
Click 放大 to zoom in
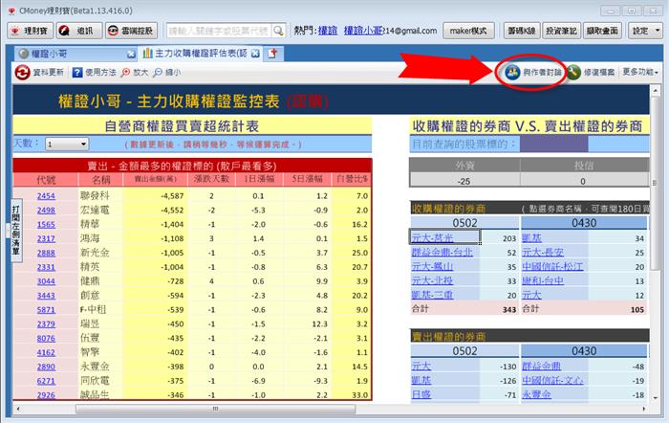(135, 72)
